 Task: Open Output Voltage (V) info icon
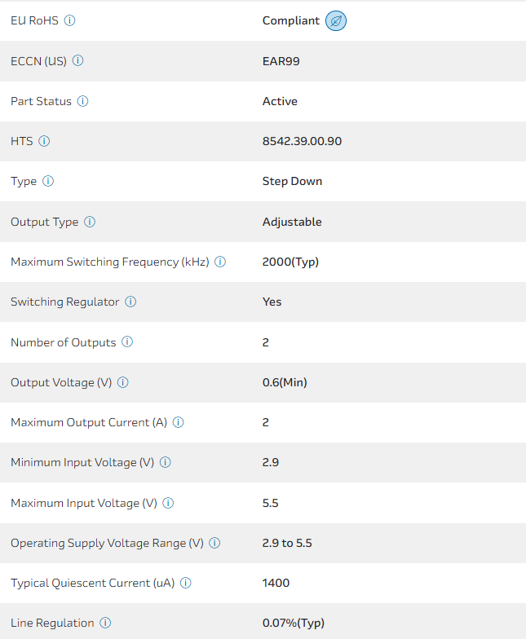tap(123, 382)
